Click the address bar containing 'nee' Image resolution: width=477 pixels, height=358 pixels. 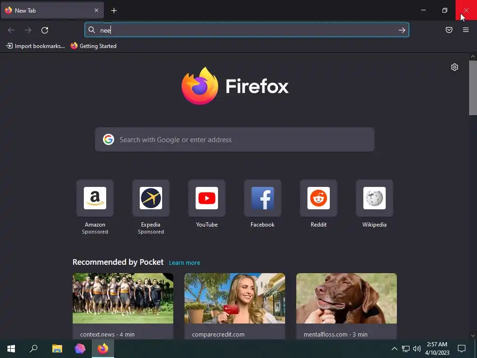(x=247, y=30)
